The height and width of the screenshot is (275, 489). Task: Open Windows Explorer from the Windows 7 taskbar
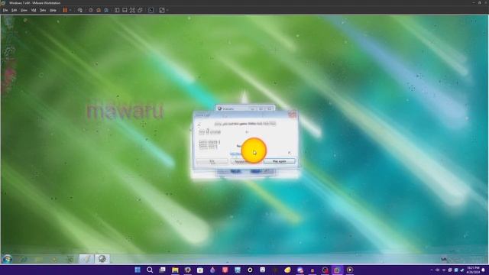tap(39, 259)
